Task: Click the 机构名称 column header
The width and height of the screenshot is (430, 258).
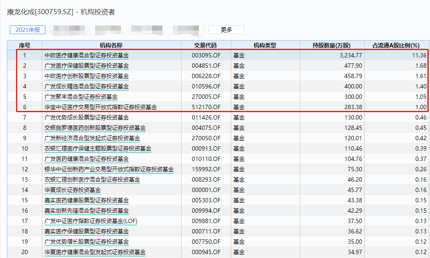Action: tap(111, 45)
